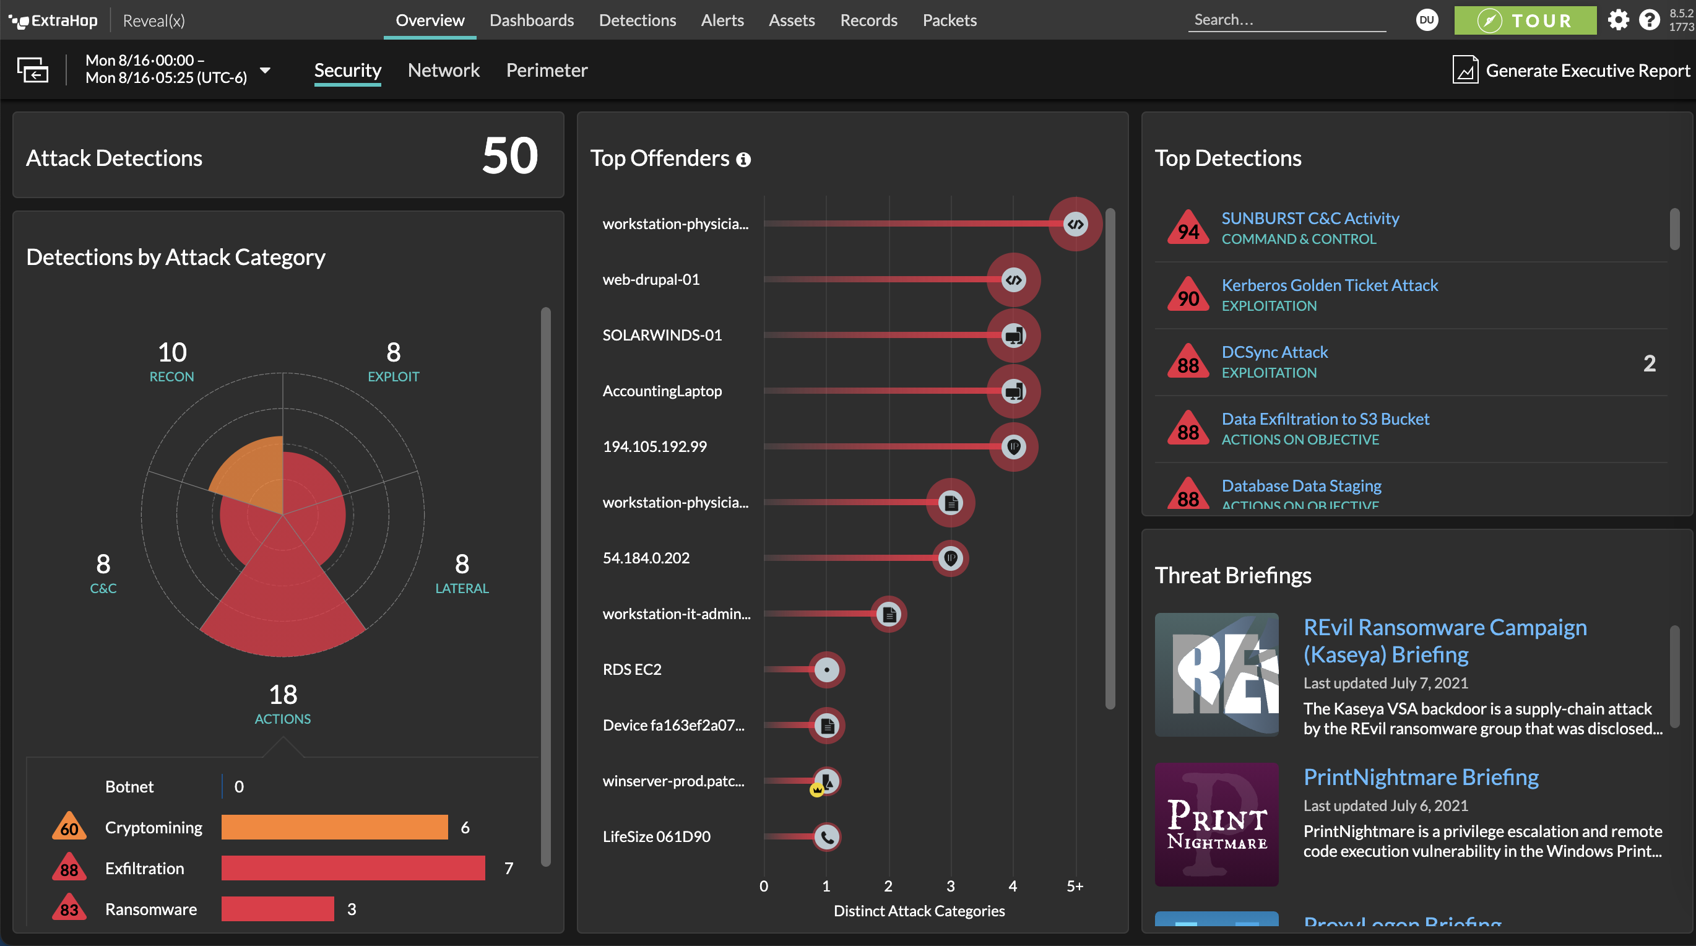The image size is (1696, 946).
Task: Open the Packets page
Action: pos(950,20)
